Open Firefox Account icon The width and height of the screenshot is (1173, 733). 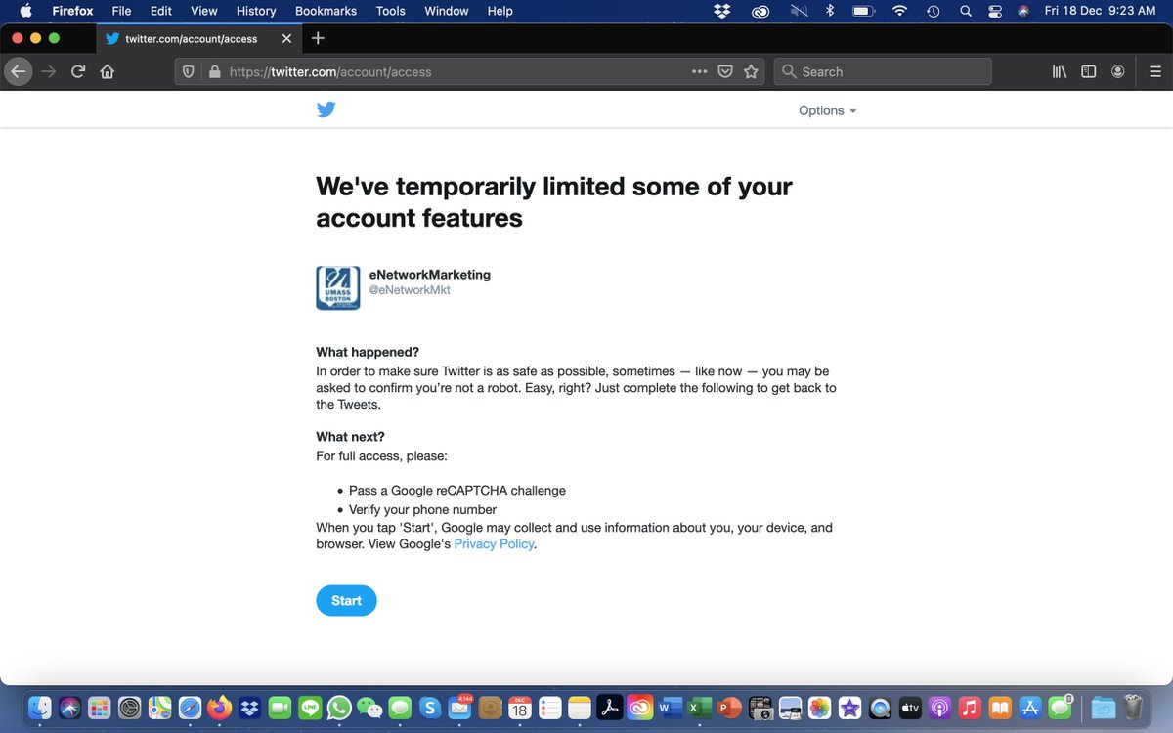1117,71
